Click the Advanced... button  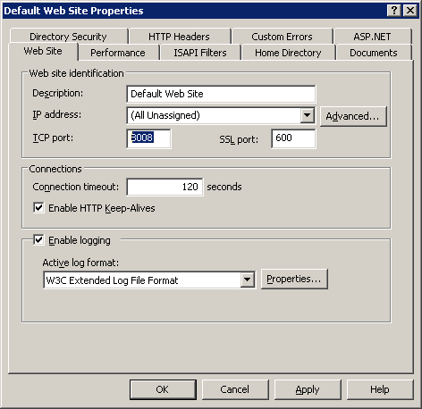(x=353, y=116)
